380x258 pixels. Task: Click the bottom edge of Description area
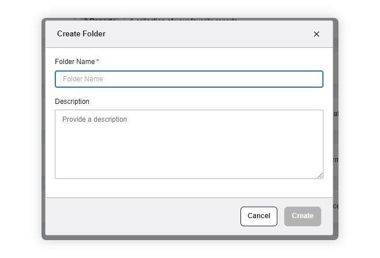(x=189, y=178)
